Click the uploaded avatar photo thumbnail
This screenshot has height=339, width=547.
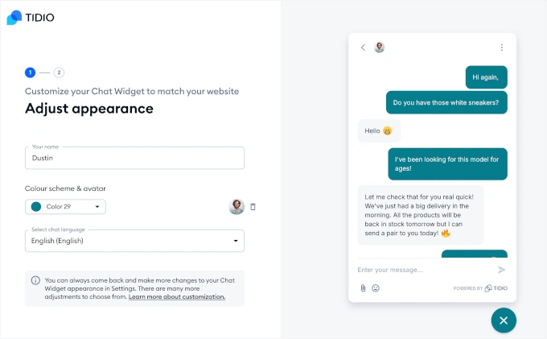tap(236, 207)
